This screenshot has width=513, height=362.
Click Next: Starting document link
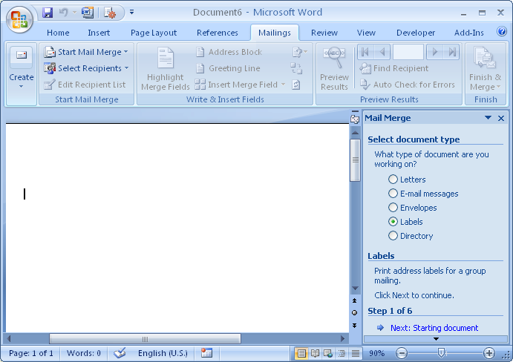pos(434,328)
